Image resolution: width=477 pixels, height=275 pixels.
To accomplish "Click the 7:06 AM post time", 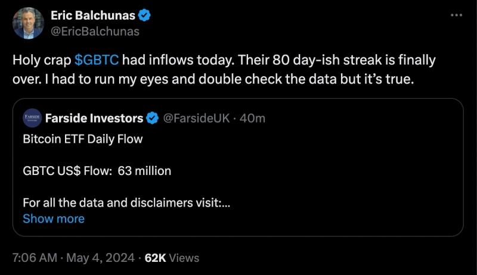I will [x=33, y=258].
